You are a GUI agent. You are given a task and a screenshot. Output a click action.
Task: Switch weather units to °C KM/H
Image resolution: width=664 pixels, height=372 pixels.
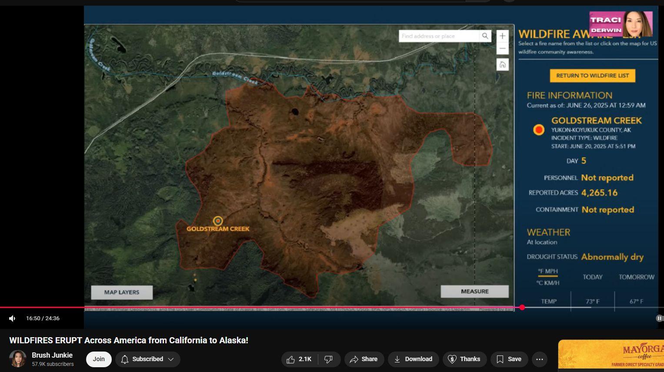[x=547, y=283]
